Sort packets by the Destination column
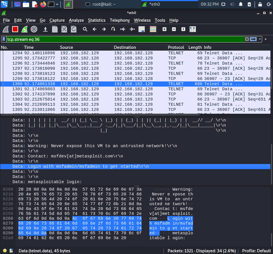This screenshot has height=254, width=273. click(140, 47)
